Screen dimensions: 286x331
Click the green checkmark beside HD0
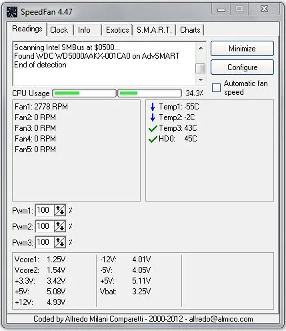(153, 139)
